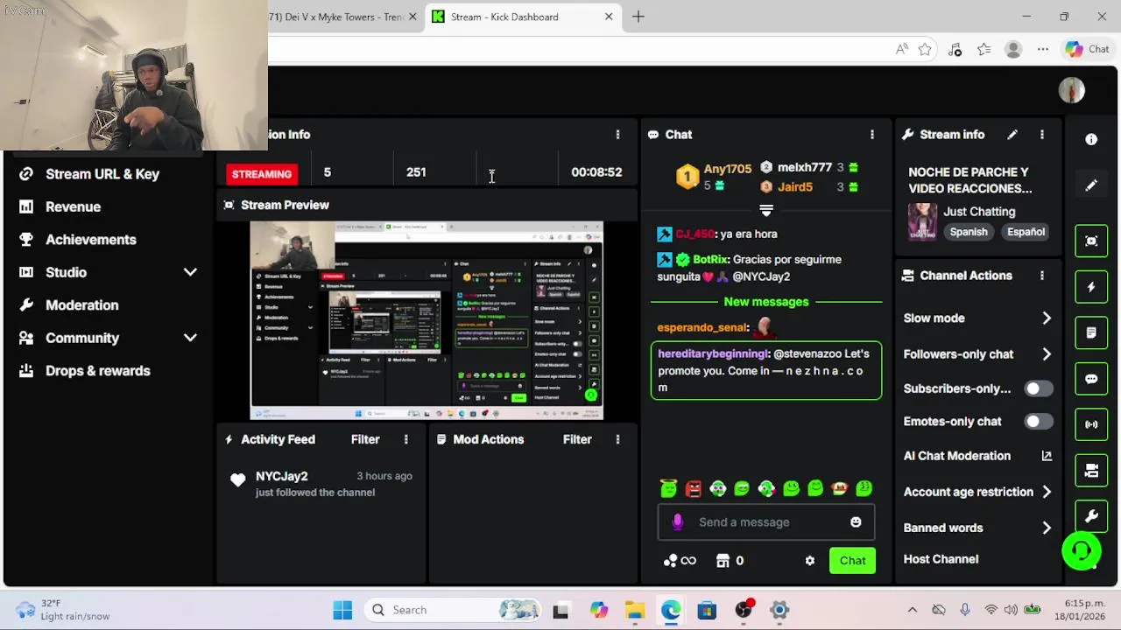Expand the Community menu chevron
Image resolution: width=1121 pixels, height=630 pixels.
[x=190, y=338]
